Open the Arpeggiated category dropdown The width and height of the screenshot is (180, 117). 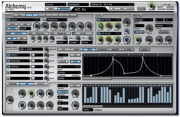(78, 5)
